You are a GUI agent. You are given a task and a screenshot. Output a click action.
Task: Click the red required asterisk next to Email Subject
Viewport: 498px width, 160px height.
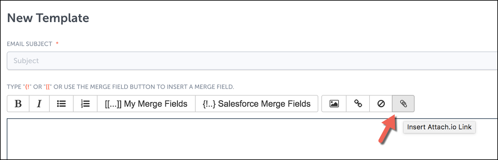pyautogui.click(x=57, y=43)
